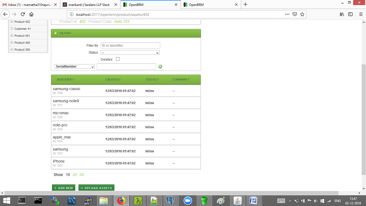The width and height of the screenshot is (366, 206).
Task: Reload the page with the refresh icon
Action: coord(23,14)
